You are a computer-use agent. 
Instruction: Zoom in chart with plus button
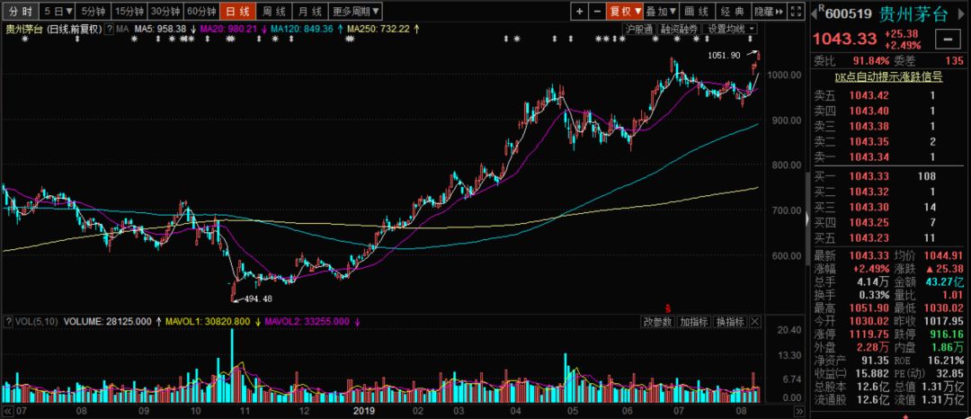pos(580,11)
